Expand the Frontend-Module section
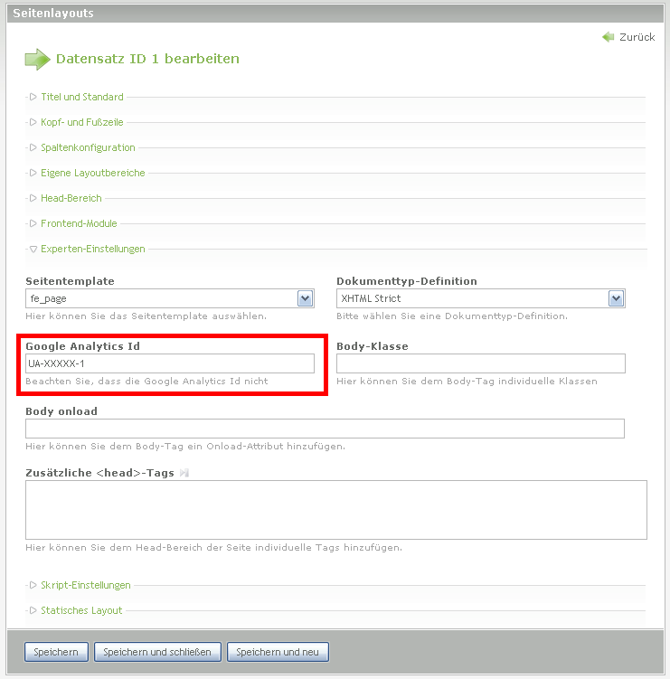The image size is (670, 679). (79, 223)
